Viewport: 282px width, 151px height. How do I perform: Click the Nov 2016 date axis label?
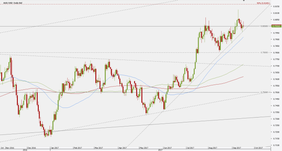(10, 148)
